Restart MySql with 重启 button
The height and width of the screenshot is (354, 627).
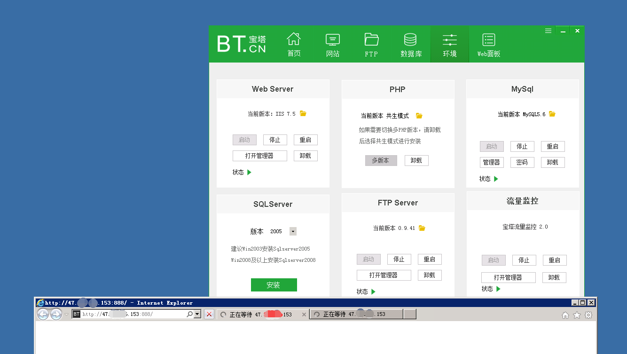pos(553,146)
